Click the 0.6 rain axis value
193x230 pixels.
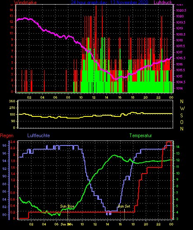[12, 199]
